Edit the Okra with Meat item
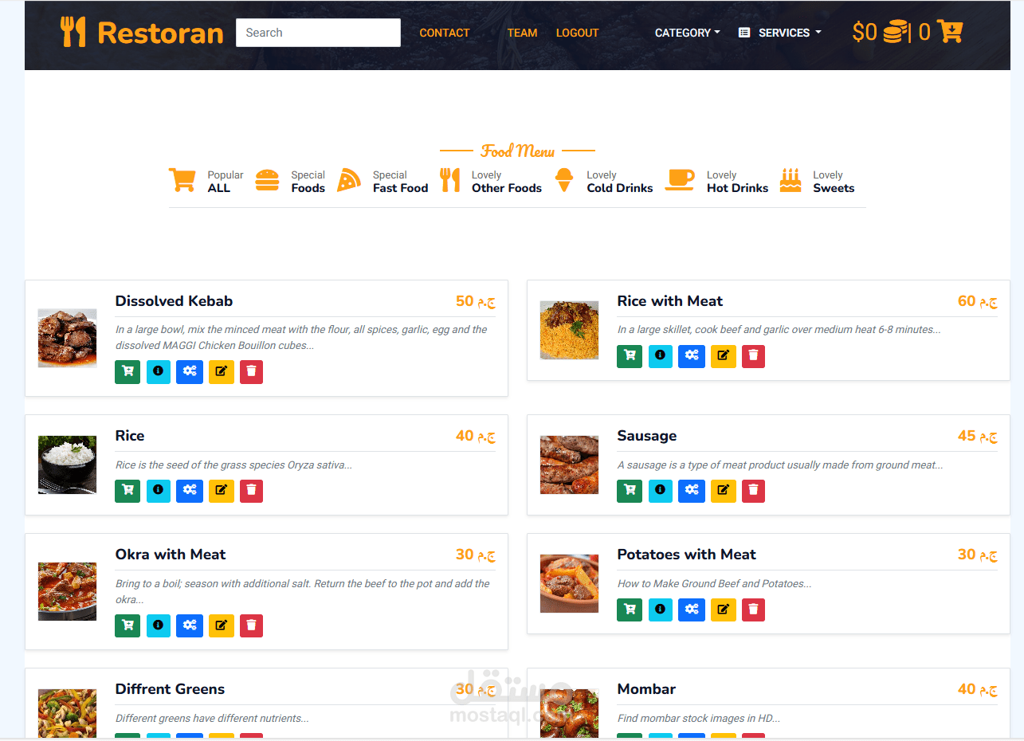Viewport: 1024px width, 741px height. coord(222,625)
